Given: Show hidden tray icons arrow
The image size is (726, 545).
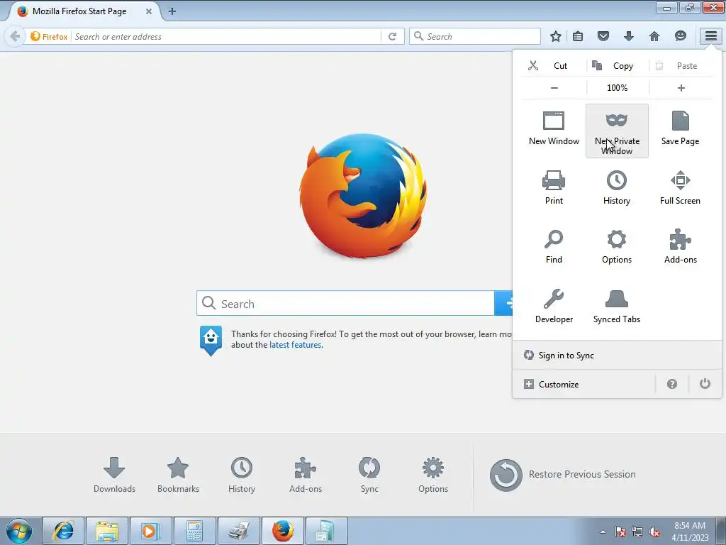Looking at the screenshot, I should click(x=603, y=532).
